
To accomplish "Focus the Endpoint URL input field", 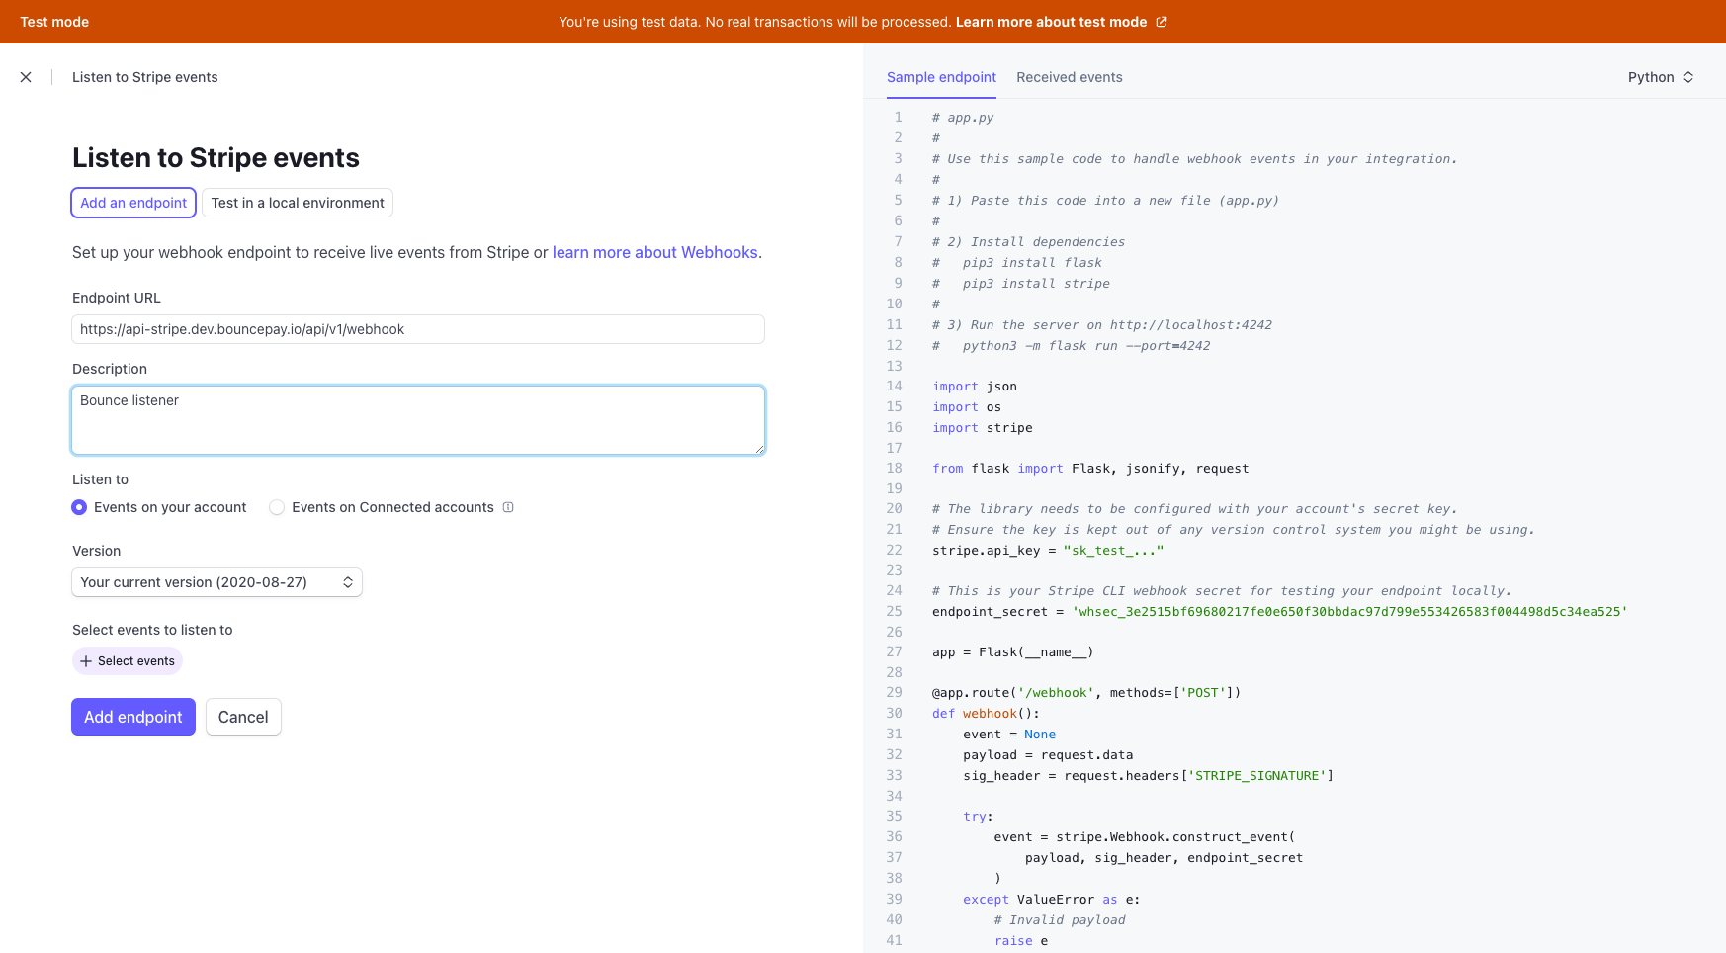I will pos(418,329).
